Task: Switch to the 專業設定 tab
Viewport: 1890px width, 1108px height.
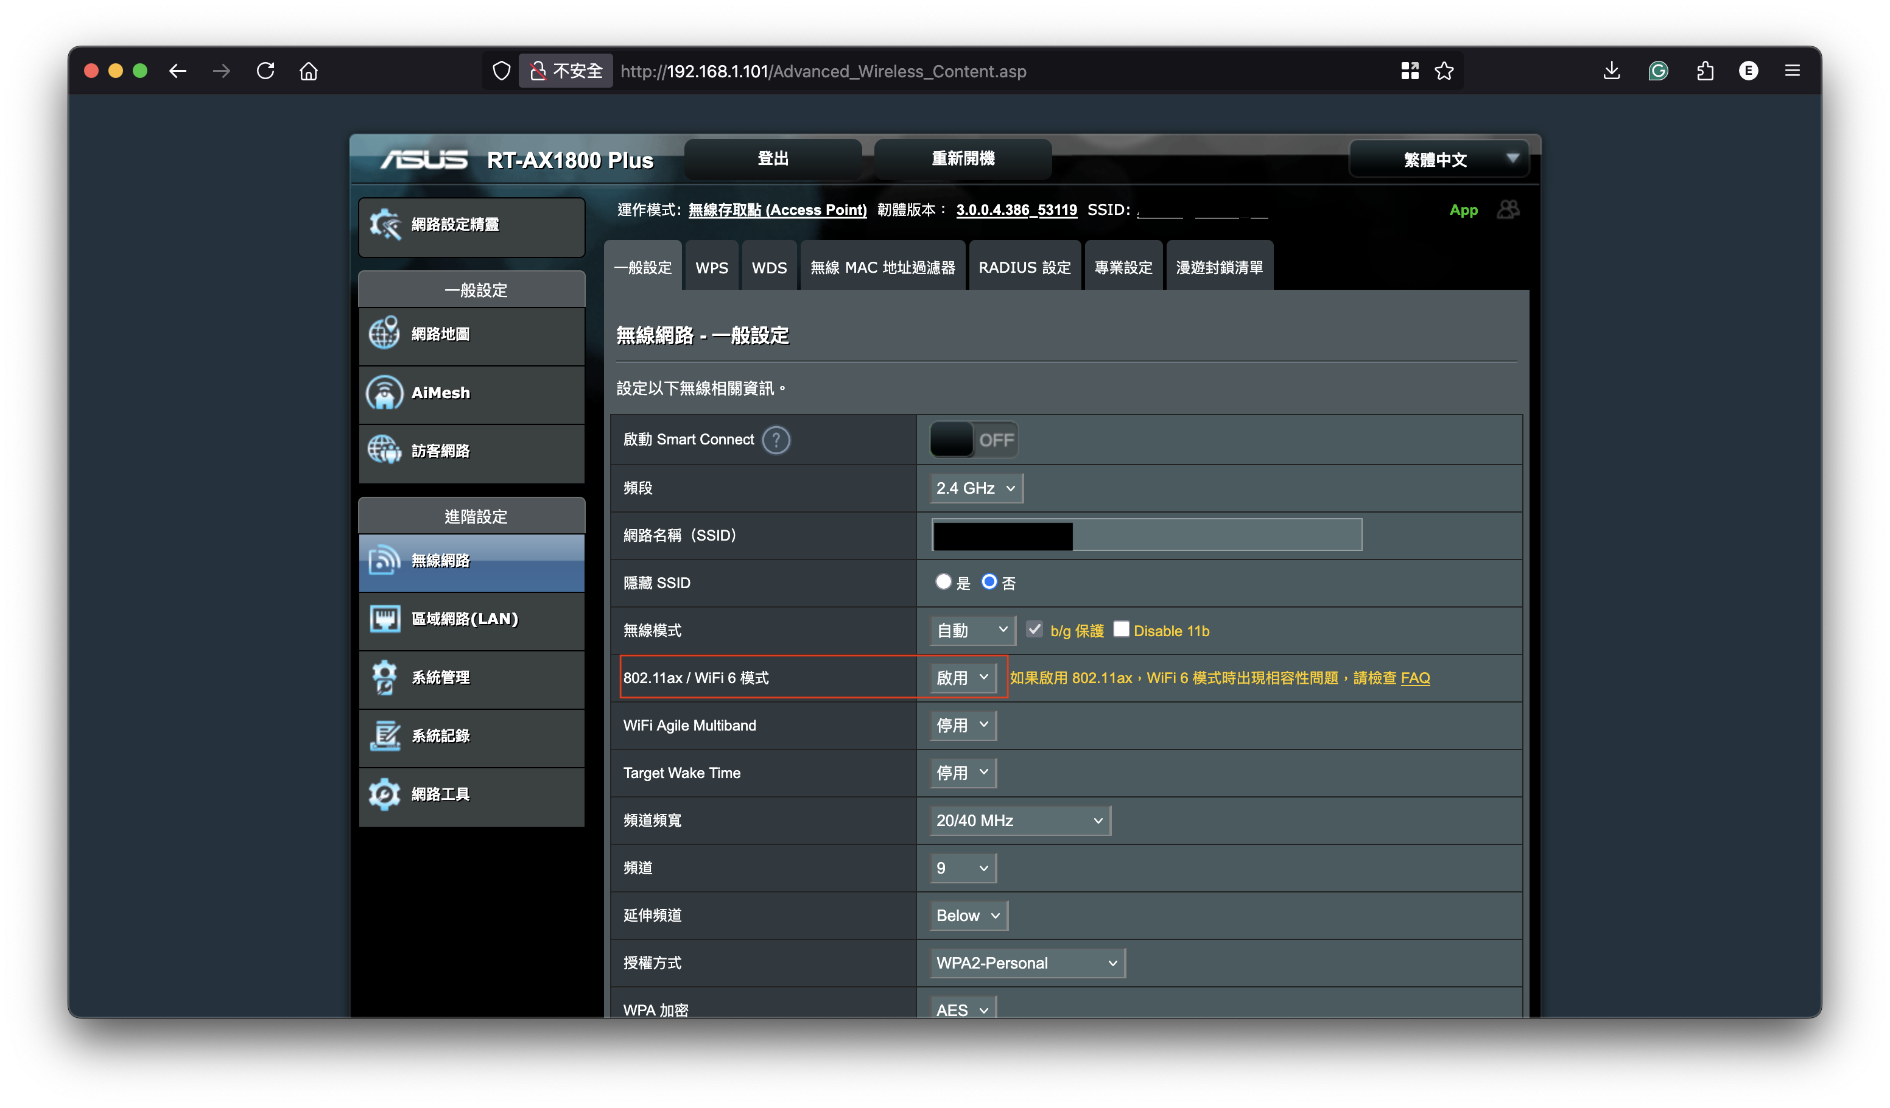Action: (1123, 266)
